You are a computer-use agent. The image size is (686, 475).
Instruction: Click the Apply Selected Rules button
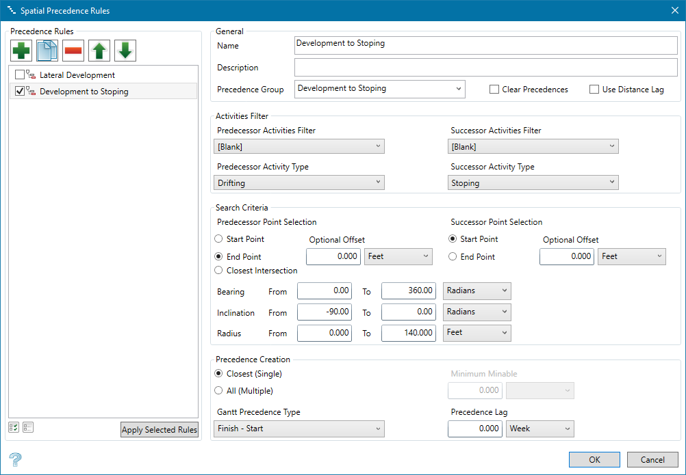(x=160, y=430)
